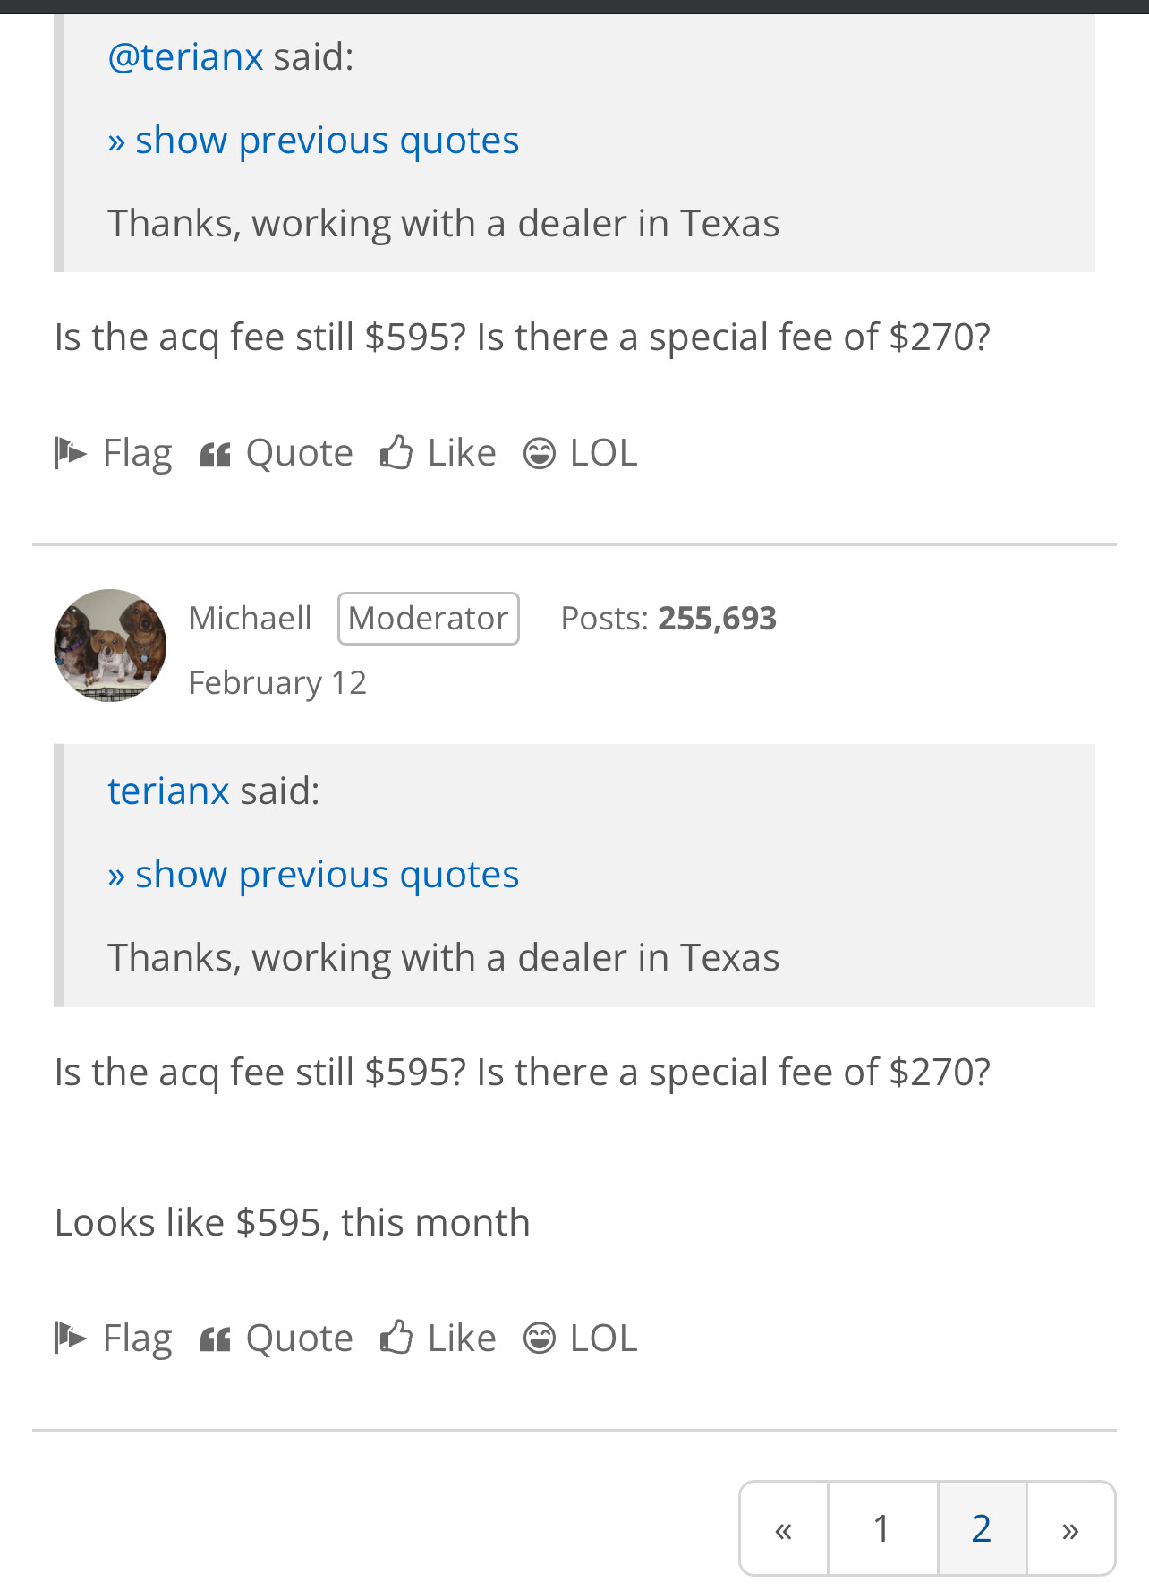
Task: Open Michaell's user profile name
Action: (x=251, y=619)
